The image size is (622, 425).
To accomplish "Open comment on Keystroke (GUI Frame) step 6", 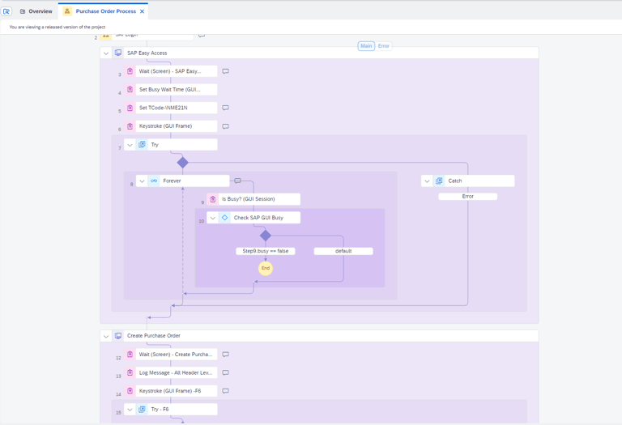I will click(225, 126).
